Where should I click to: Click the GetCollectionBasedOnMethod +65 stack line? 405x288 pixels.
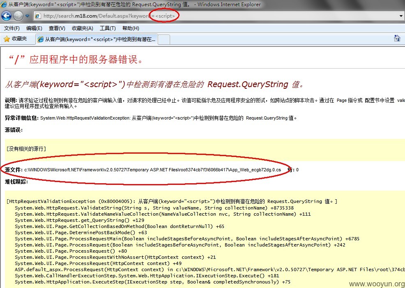pyautogui.click(x=120, y=226)
